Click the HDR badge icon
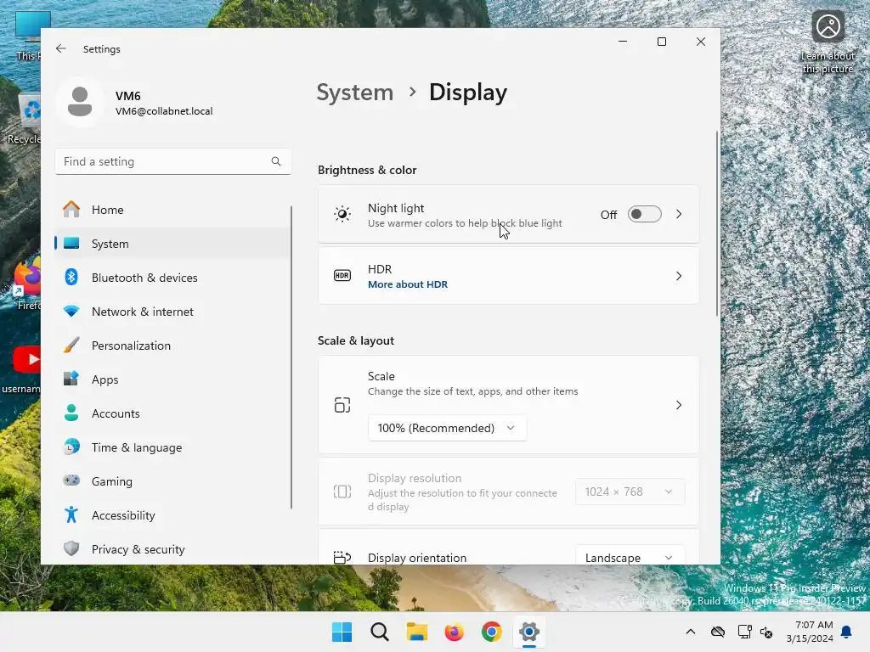The image size is (870, 652). pos(342,276)
